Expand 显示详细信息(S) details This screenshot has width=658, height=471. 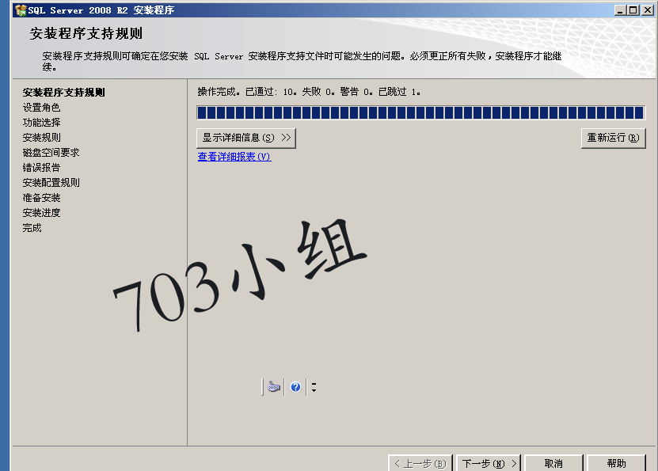pos(246,138)
